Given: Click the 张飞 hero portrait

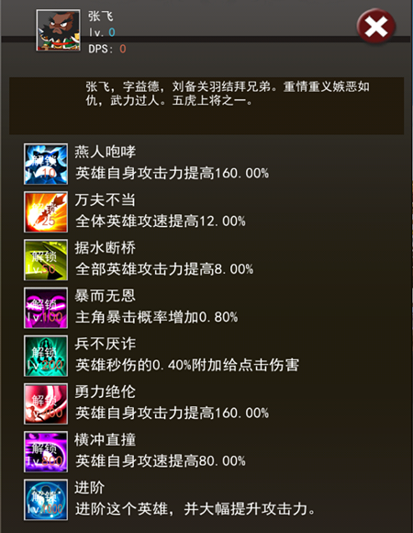Looking at the screenshot, I should coord(59,30).
